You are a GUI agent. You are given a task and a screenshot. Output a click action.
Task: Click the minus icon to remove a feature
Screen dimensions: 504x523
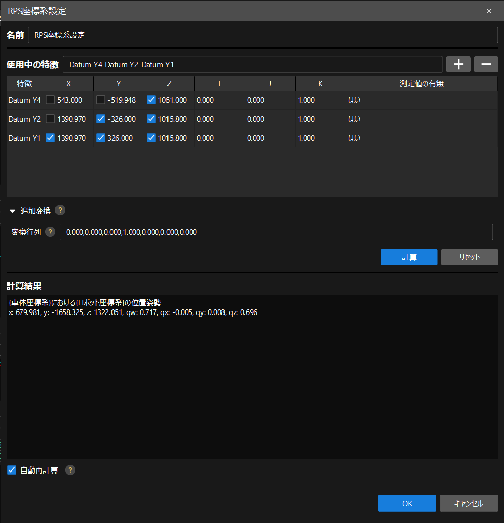pyautogui.click(x=486, y=64)
